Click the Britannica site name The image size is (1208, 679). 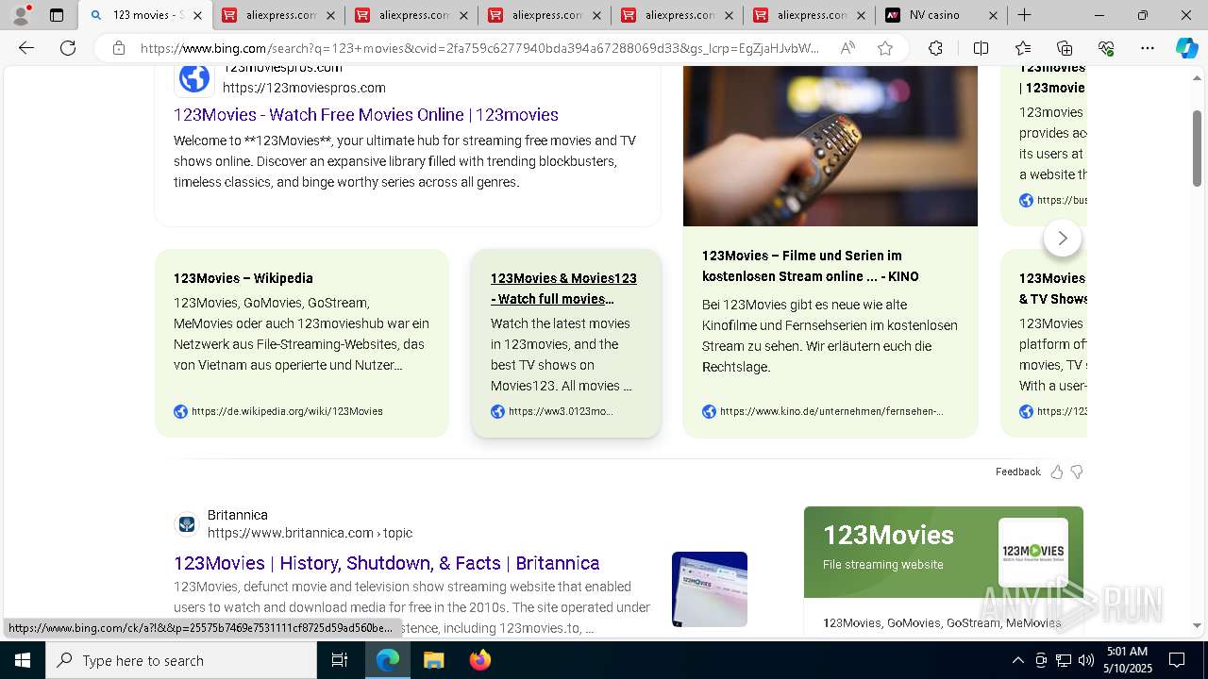pyautogui.click(x=238, y=515)
